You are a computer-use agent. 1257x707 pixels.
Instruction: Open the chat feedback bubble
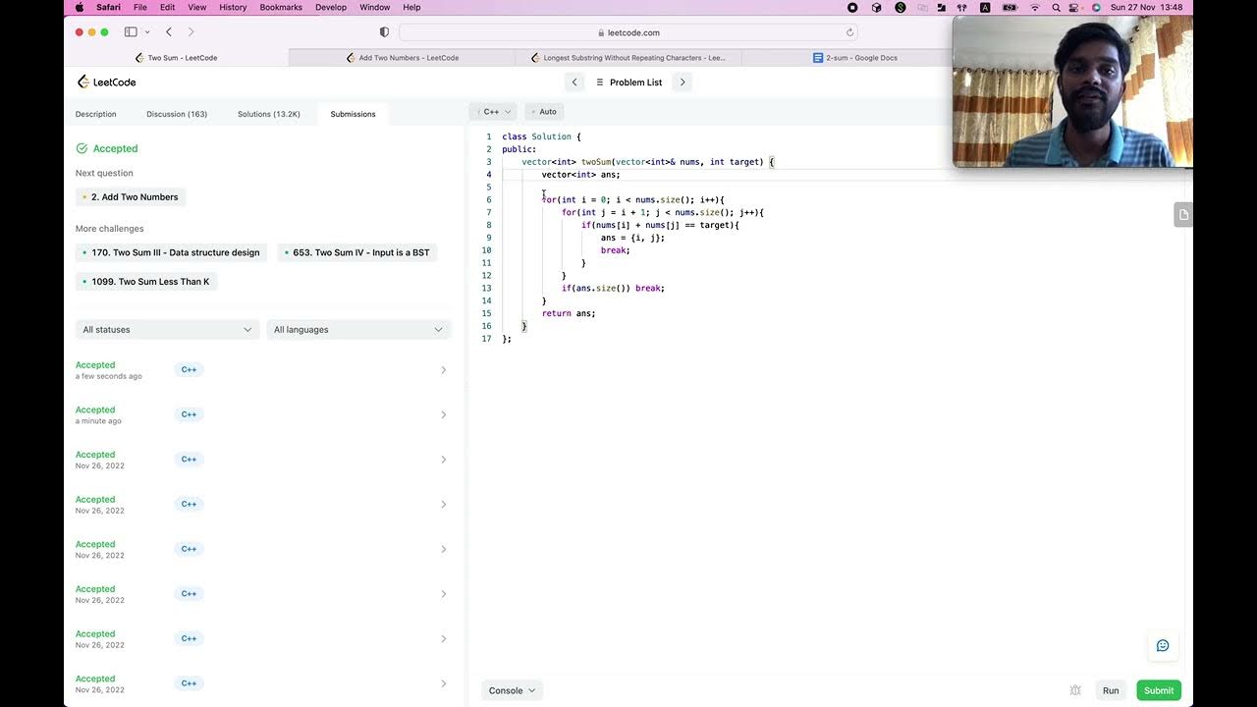pos(1163,645)
